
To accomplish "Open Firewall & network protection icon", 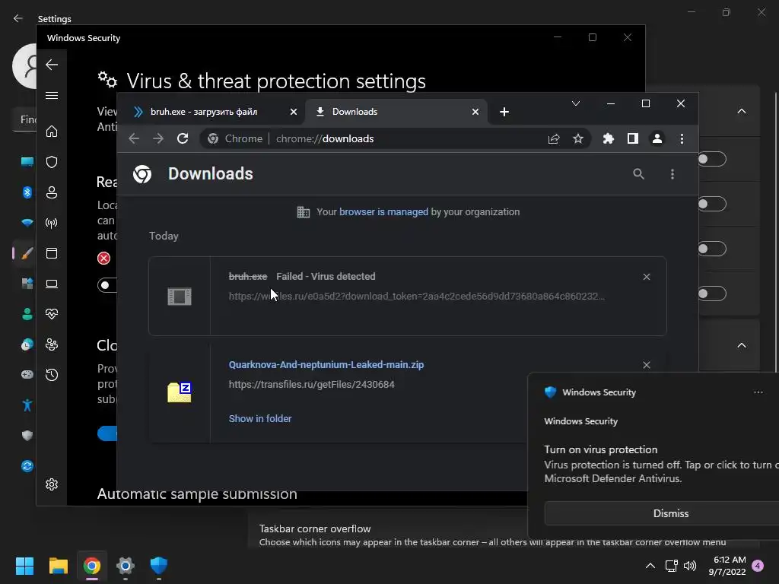I will [x=52, y=223].
